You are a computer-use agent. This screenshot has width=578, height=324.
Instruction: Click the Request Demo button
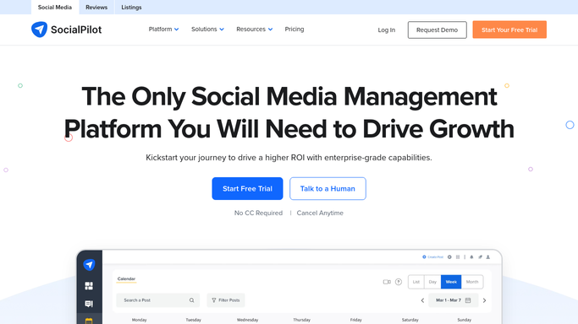pyautogui.click(x=438, y=30)
